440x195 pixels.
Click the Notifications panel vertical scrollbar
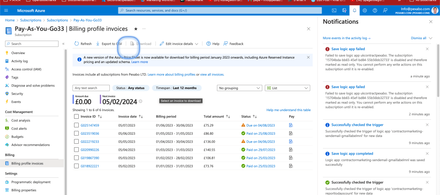(x=438, y=71)
